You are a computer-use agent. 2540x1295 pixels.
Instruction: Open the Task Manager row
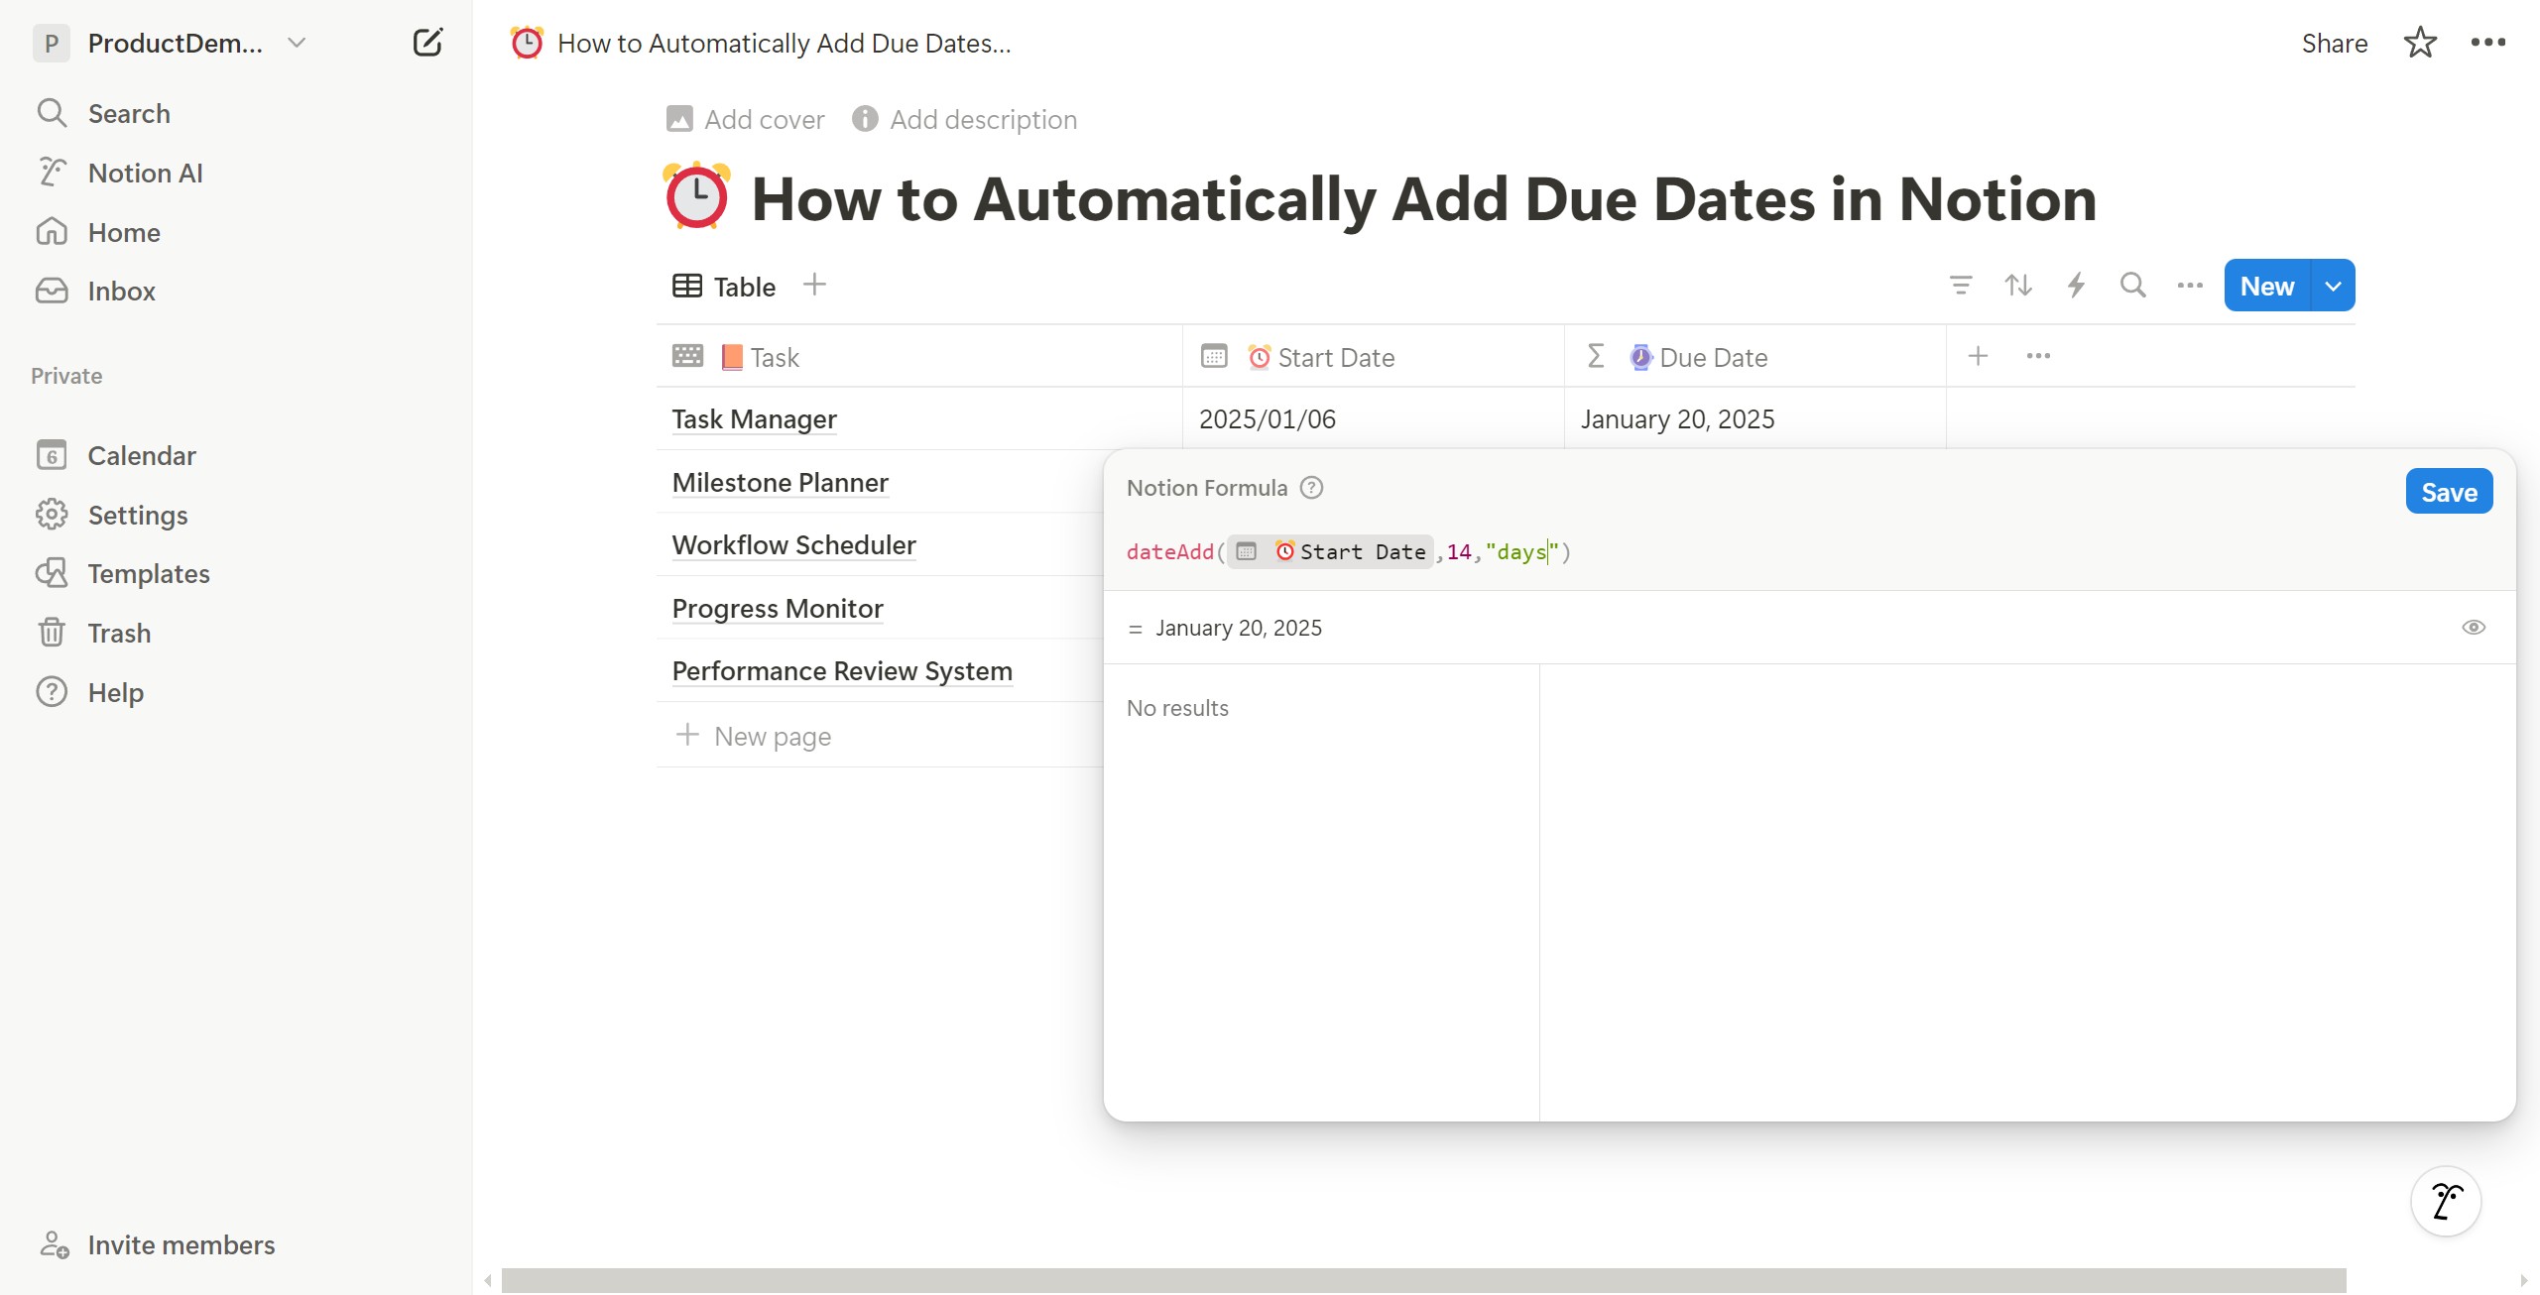pos(755,419)
